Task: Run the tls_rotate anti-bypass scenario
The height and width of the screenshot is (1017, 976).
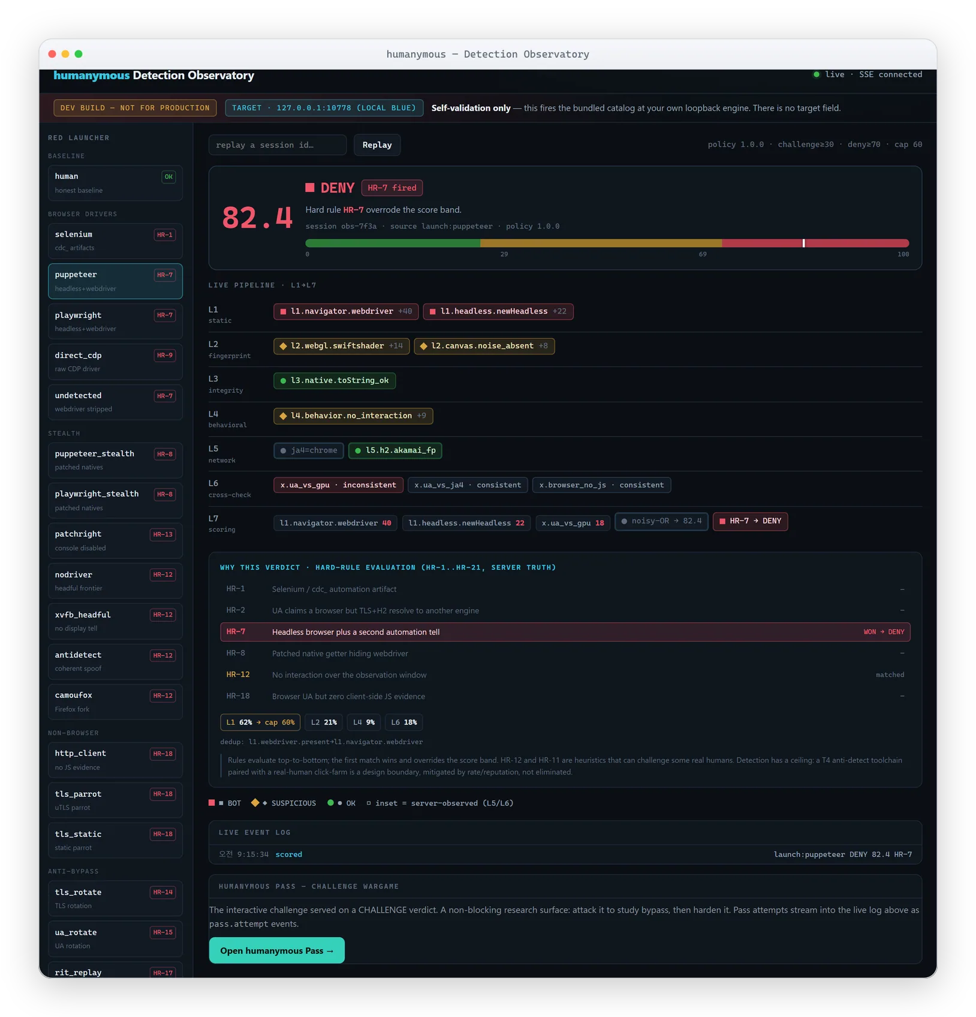Action: pyautogui.click(x=115, y=898)
